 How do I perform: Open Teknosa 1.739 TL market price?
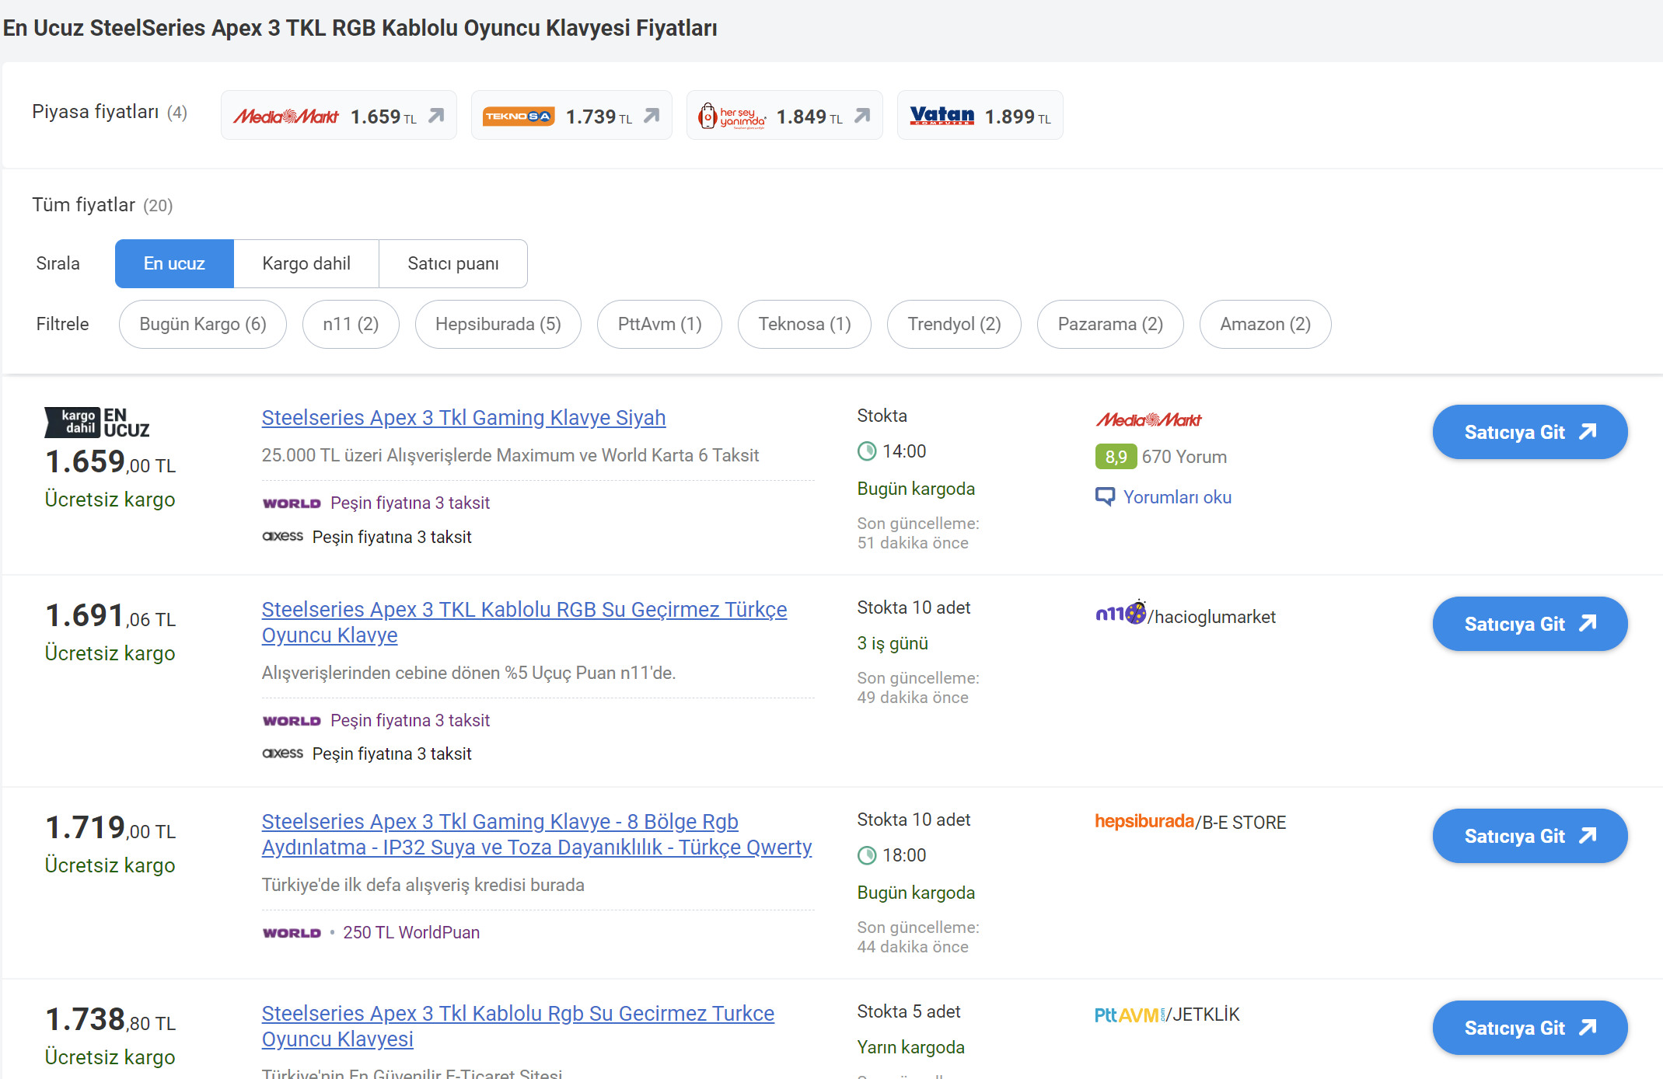coord(571,116)
